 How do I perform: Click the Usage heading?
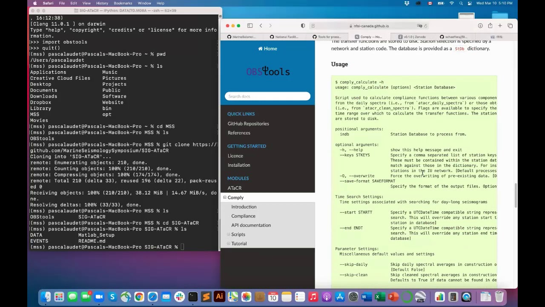339,64
